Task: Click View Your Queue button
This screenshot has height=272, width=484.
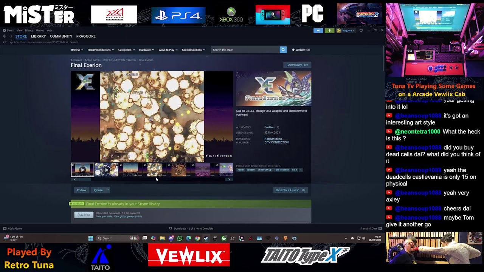Action: 290,190
